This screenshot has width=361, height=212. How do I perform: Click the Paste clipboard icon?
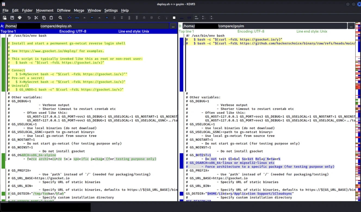[x=51, y=18]
